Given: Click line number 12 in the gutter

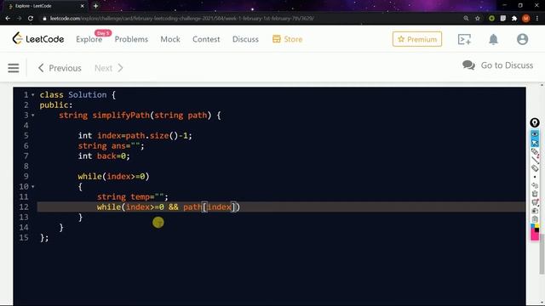Looking at the screenshot, I should click(x=24, y=207).
